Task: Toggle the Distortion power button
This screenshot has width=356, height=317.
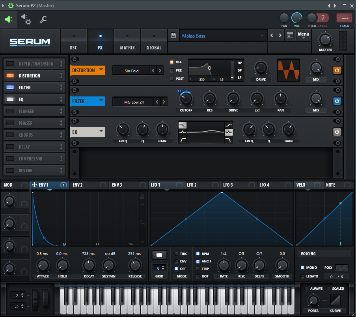Action: [x=337, y=70]
